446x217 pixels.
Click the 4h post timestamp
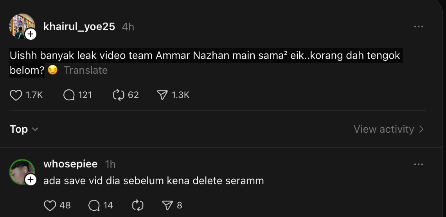(x=128, y=27)
